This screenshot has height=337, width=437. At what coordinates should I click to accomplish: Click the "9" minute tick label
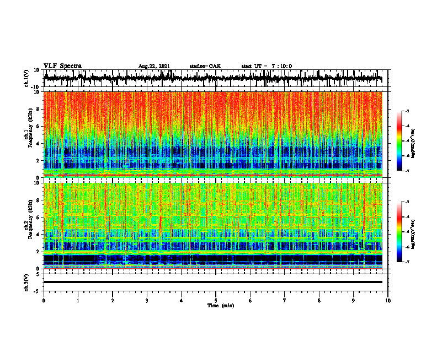tap(353, 301)
